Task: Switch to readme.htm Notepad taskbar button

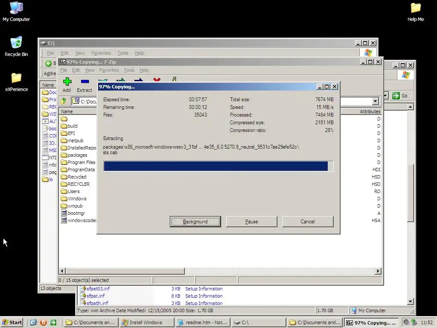Action: (x=203, y=322)
